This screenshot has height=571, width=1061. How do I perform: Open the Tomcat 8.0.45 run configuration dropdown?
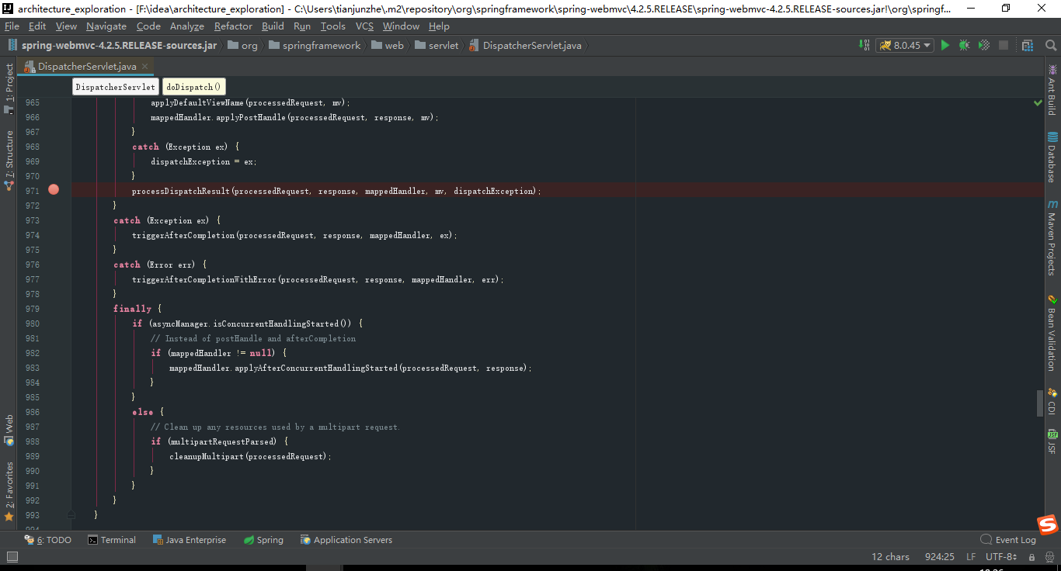click(904, 45)
